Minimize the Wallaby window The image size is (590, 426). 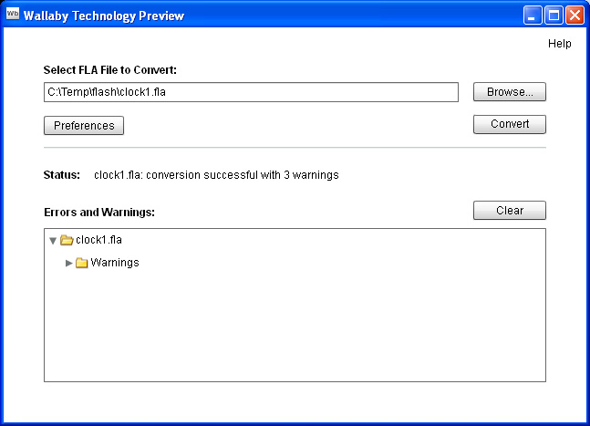click(532, 16)
